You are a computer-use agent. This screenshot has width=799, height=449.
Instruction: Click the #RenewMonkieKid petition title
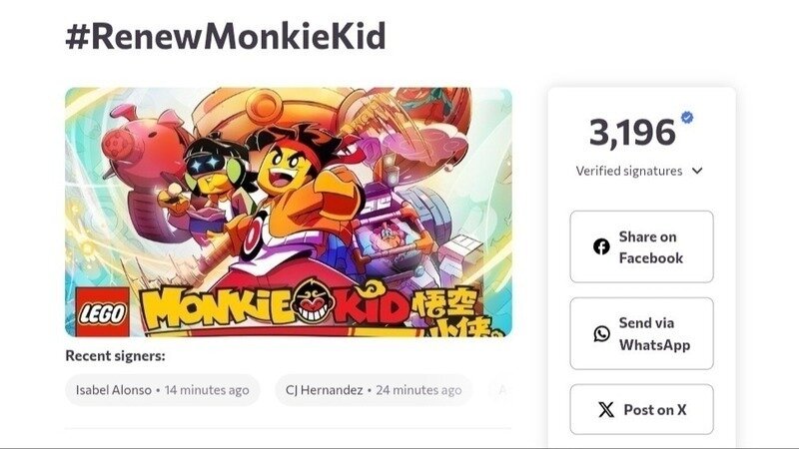[x=226, y=37]
